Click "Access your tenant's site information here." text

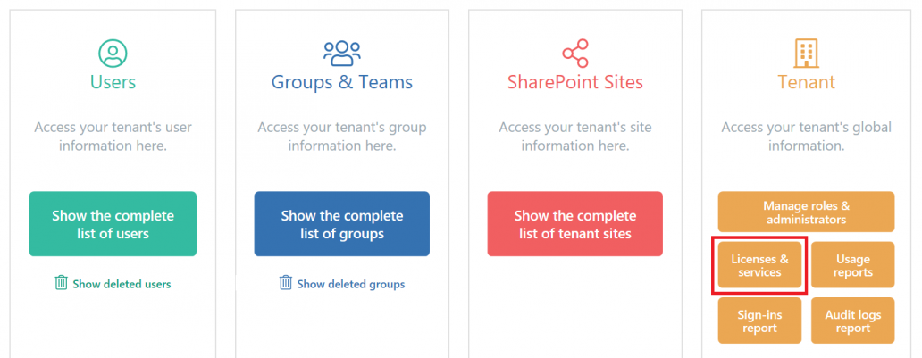[x=575, y=137]
